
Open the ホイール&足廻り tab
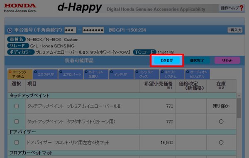(96, 74)
